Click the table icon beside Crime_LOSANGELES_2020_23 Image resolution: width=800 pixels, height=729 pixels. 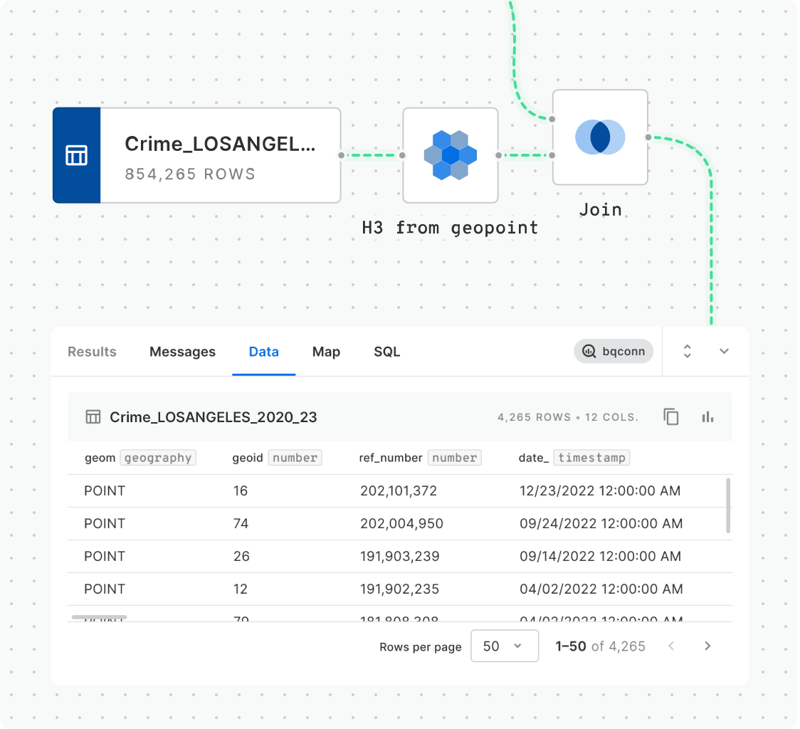[x=93, y=416]
